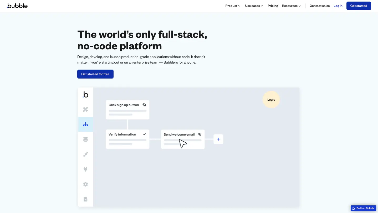
Task: Select the 'Click sign up button' workflow card
Action: point(127,110)
